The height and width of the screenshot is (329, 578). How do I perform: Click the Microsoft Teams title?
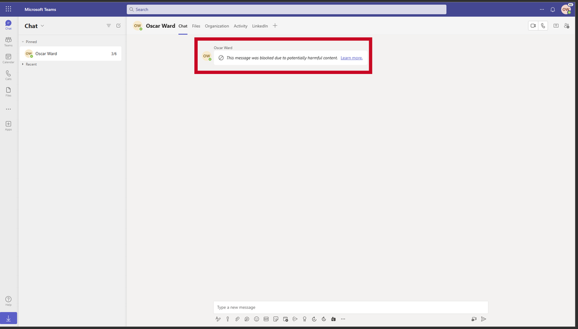click(40, 10)
